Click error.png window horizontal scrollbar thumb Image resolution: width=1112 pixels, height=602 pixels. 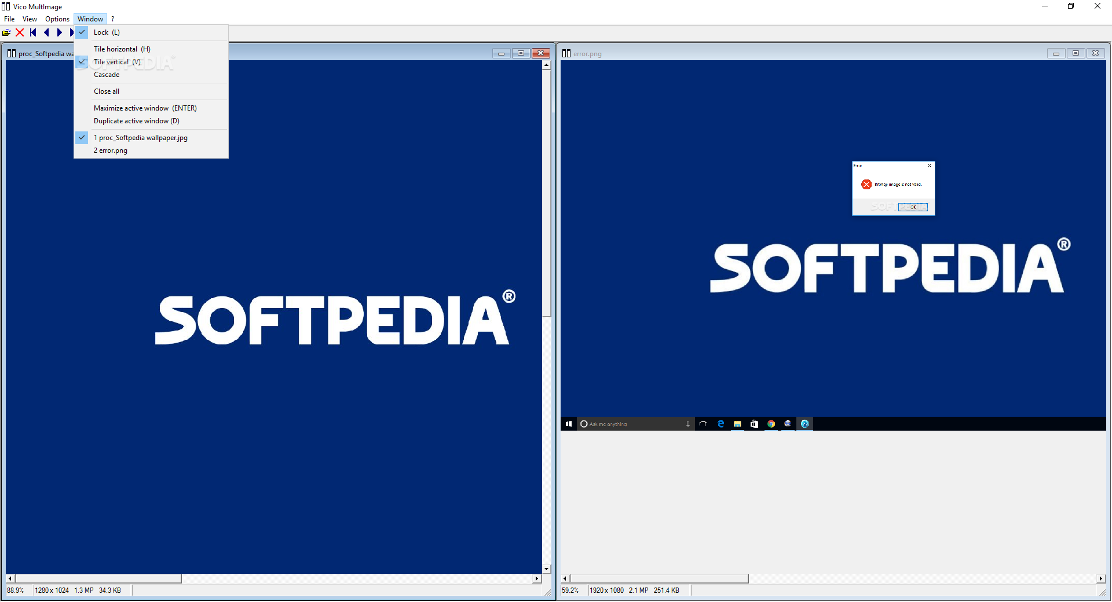659,579
